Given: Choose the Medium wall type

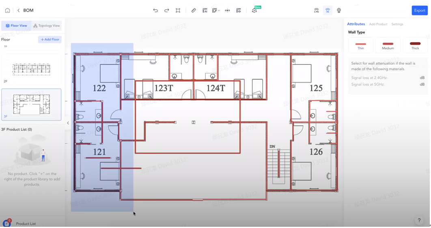Looking at the screenshot, I should [x=388, y=45].
